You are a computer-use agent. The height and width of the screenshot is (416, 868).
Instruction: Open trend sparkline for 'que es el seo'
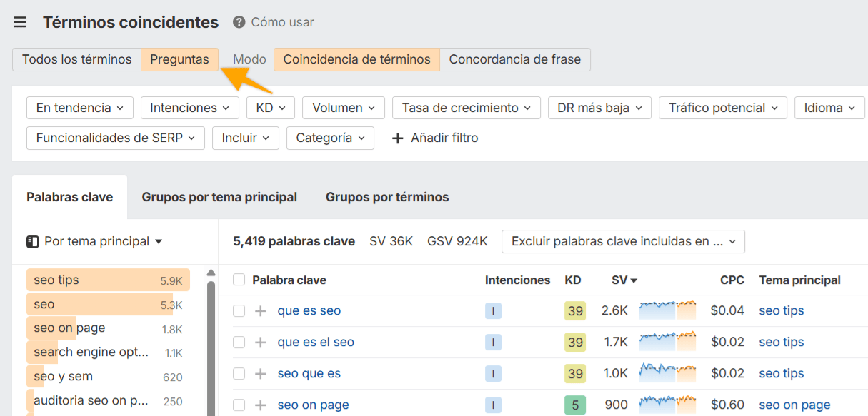[x=667, y=342]
